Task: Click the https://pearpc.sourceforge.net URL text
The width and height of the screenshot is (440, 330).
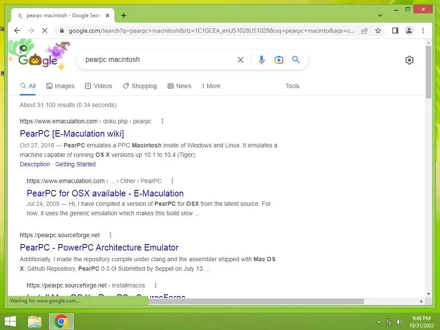Action: pos(60,235)
